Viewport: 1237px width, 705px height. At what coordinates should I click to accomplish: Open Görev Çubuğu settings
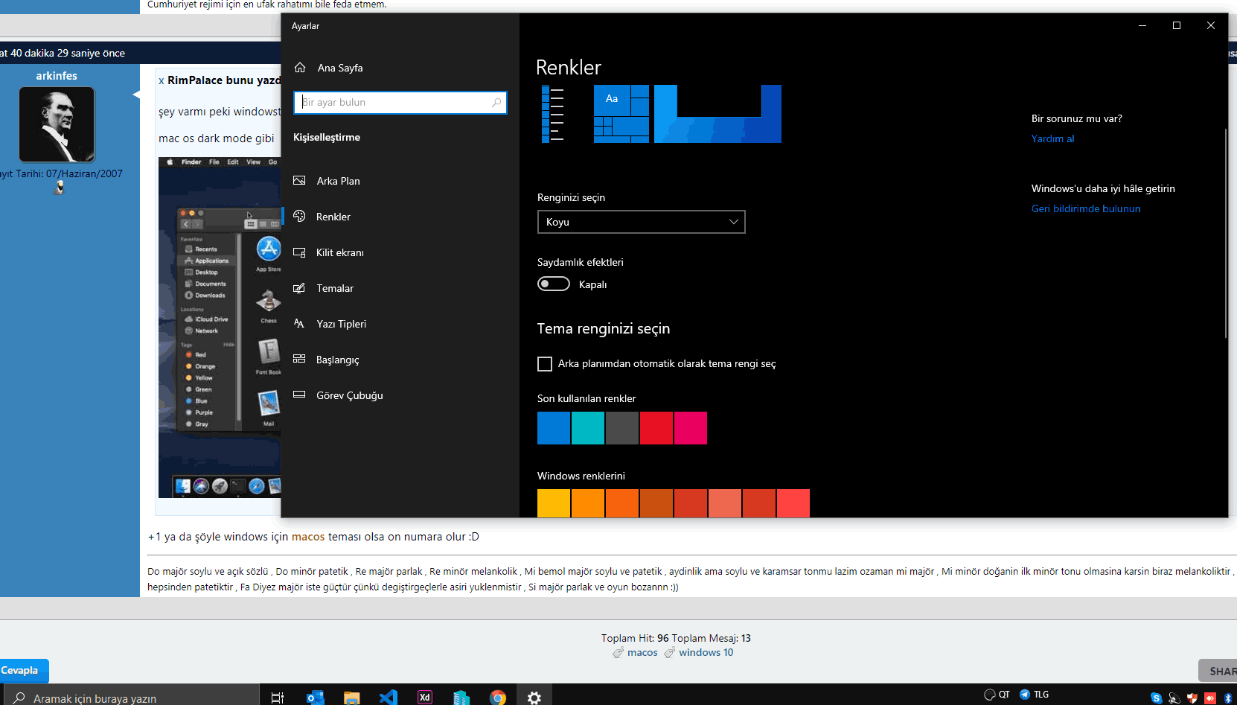tap(349, 395)
